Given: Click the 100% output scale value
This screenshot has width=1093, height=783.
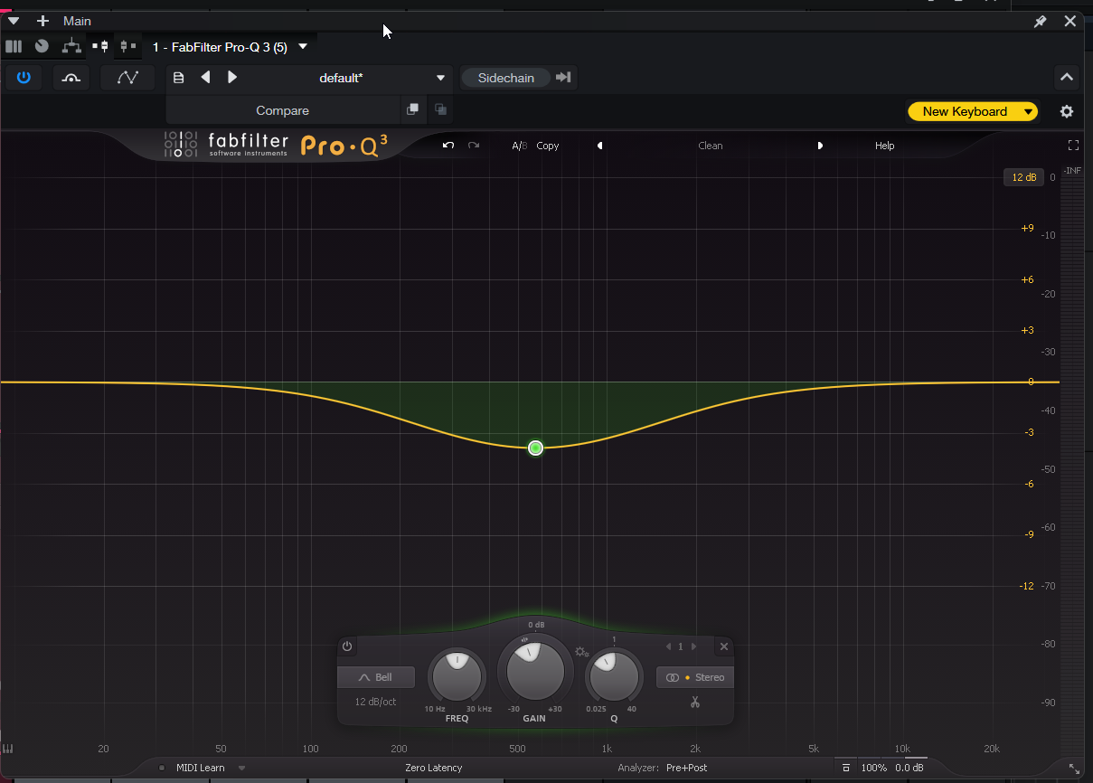Looking at the screenshot, I should pyautogui.click(x=874, y=768).
